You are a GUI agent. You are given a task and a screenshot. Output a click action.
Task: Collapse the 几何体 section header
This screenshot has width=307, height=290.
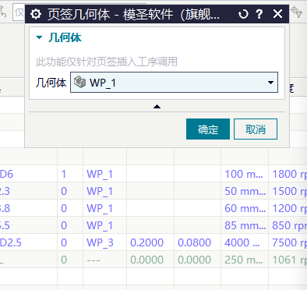[x=58, y=37]
